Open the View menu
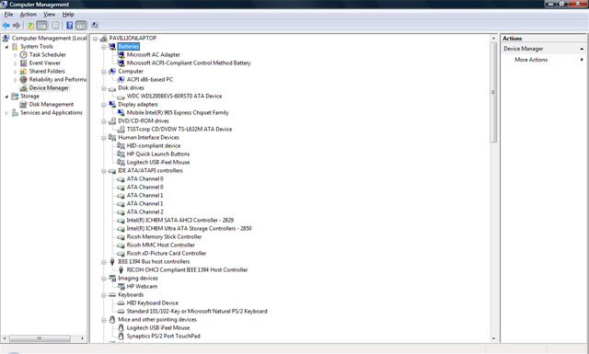 (x=49, y=15)
